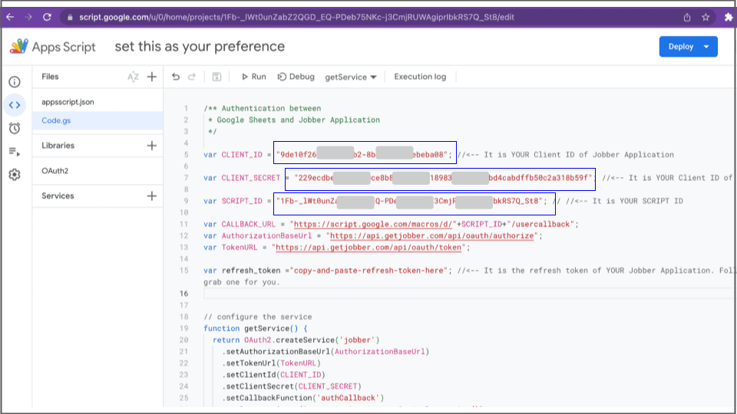
Task: Add a library with plus icon
Action: 152,146
